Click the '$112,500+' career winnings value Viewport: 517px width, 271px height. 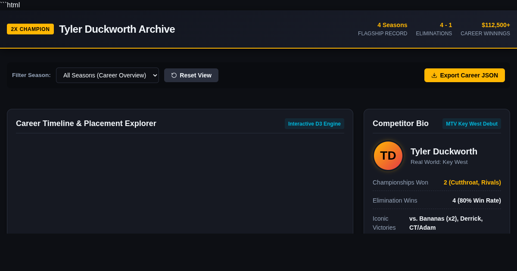tap(496, 25)
